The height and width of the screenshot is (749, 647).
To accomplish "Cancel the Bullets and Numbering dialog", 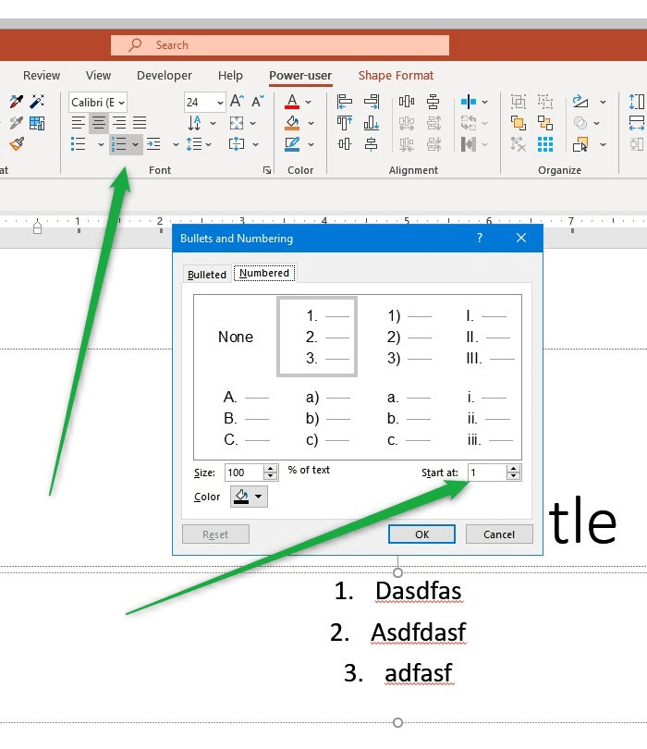I will click(499, 534).
